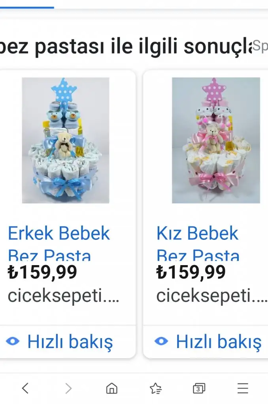Click the ₺159,99 price on the pink cake
This screenshot has height=404, width=268.
(191, 272)
